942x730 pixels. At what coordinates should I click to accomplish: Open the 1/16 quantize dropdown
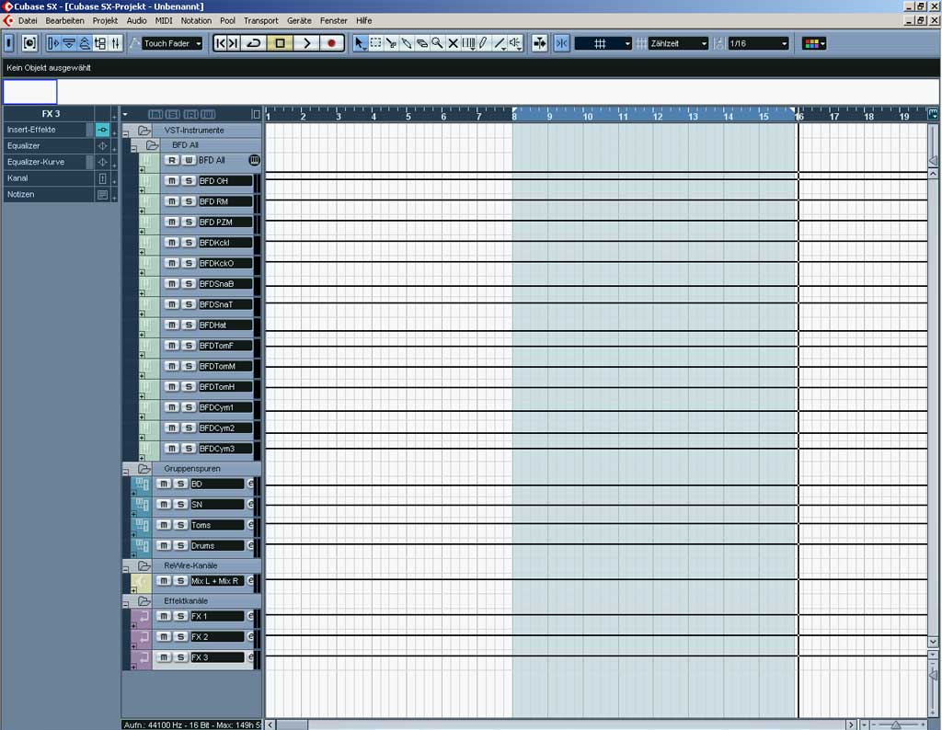pos(758,43)
